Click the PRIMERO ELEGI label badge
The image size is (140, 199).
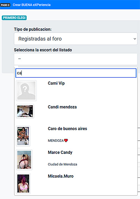pyautogui.click(x=14, y=18)
